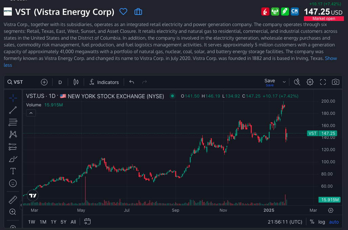Open the candlestick chart style selector

pos(76,82)
